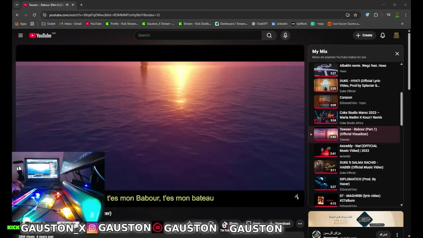
Task: Close the Tawsen - Babour tab
Action: 73,5
